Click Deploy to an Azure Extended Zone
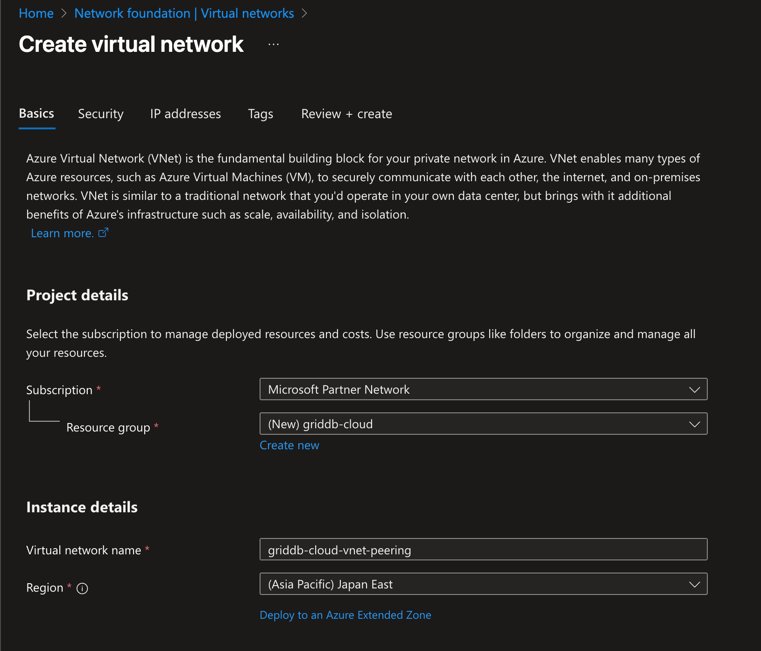Image resolution: width=761 pixels, height=651 pixels. point(345,615)
